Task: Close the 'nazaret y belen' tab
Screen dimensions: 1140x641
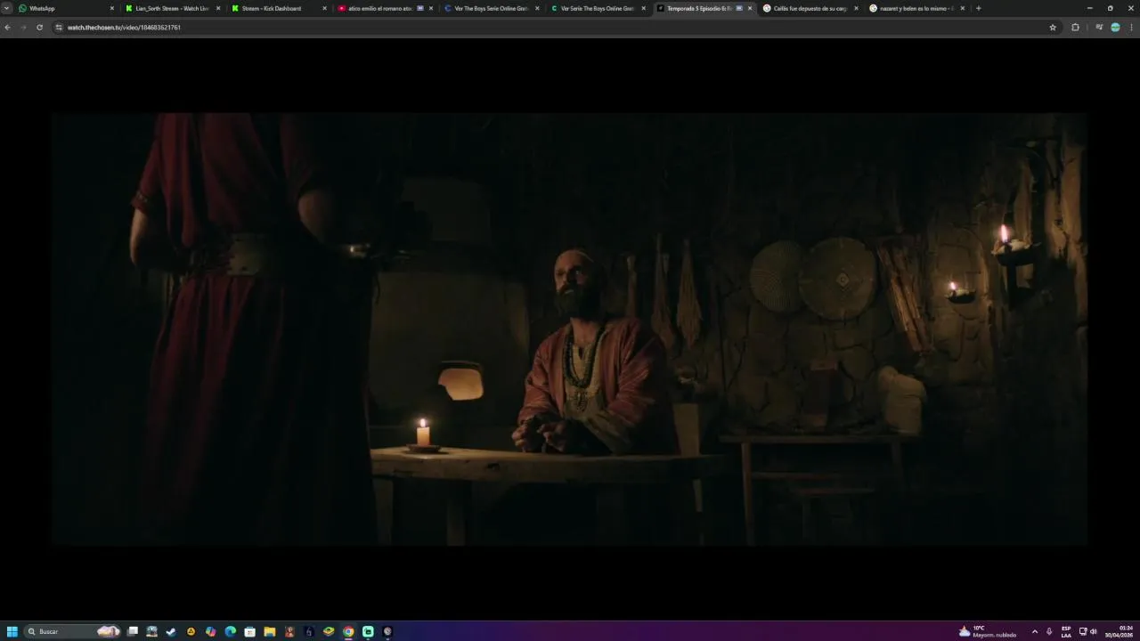Action: tap(962, 8)
